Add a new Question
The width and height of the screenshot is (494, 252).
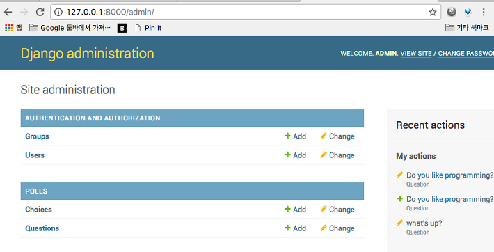tap(295, 228)
